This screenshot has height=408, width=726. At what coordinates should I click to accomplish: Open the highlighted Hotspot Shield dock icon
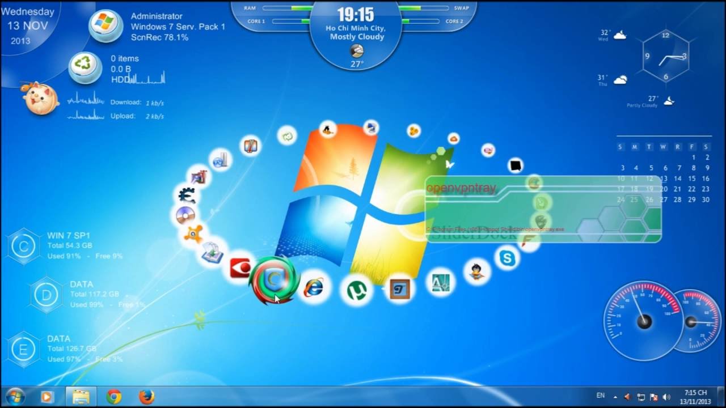(274, 280)
